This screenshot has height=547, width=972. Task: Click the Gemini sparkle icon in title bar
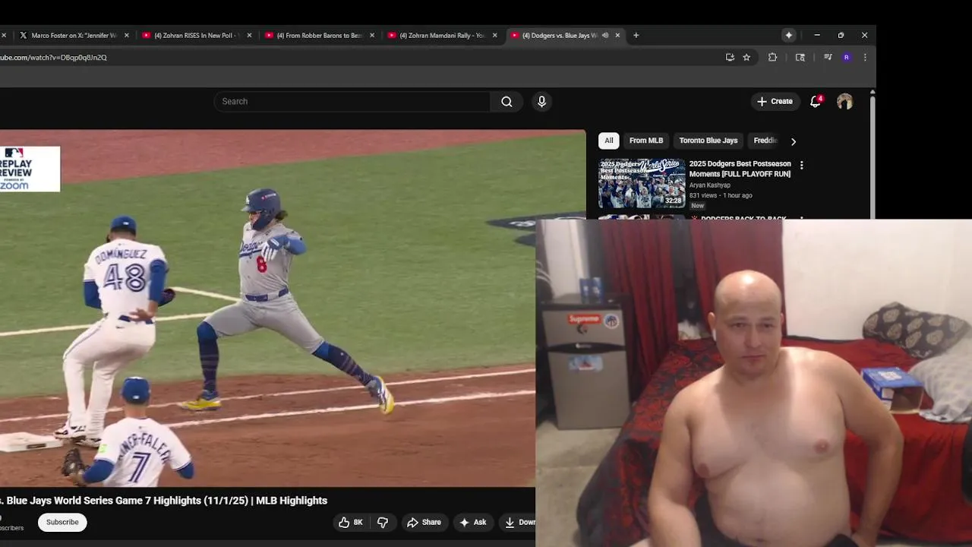click(789, 35)
